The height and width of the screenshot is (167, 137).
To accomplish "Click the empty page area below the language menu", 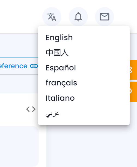I will click(x=92, y=146).
